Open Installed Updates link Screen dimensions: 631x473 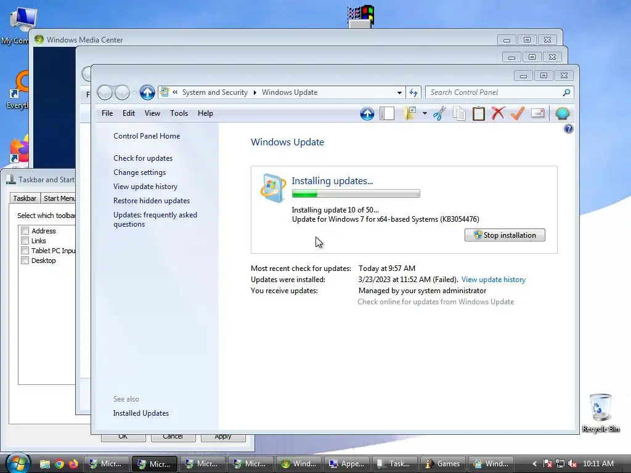point(141,413)
